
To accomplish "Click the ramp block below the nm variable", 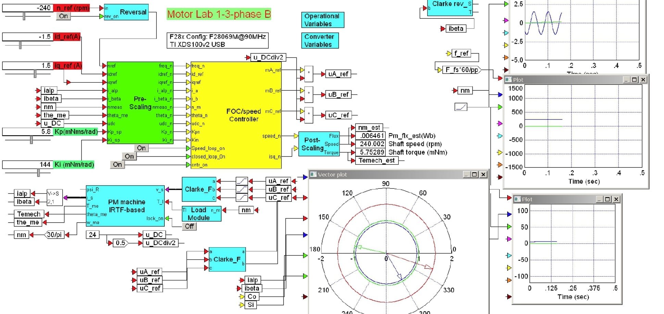I will pos(461,107).
